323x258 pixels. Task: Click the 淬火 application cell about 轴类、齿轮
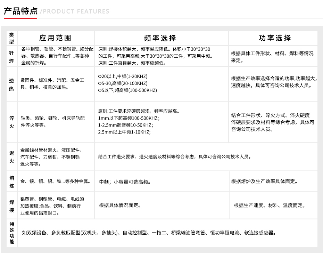[x=52, y=121]
